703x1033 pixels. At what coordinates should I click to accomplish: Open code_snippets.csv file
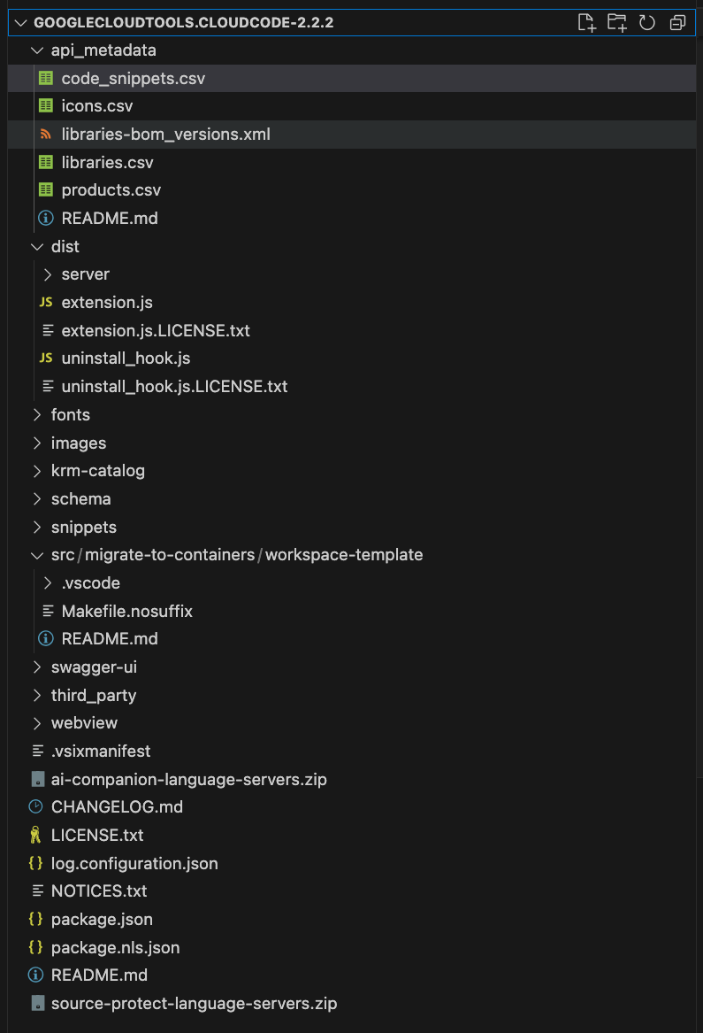point(352,79)
